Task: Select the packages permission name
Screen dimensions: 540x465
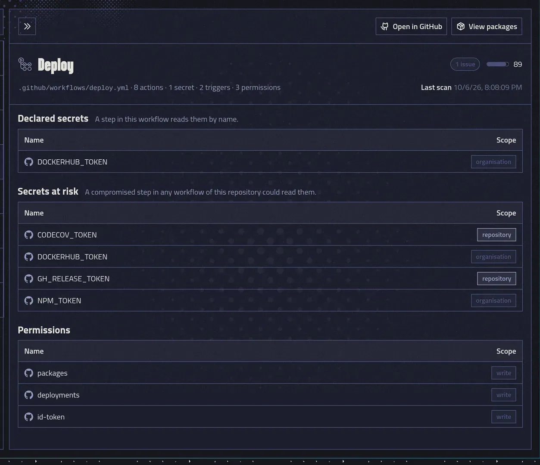Action: tap(52, 373)
